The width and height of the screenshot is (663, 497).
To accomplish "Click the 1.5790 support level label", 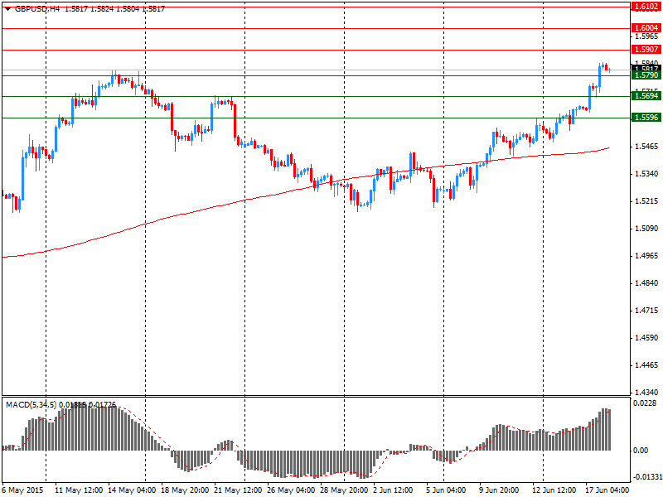I will (x=646, y=75).
